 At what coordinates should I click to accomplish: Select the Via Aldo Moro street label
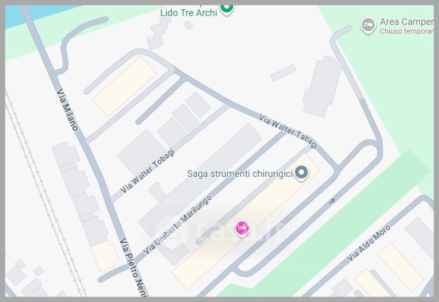[368, 243]
